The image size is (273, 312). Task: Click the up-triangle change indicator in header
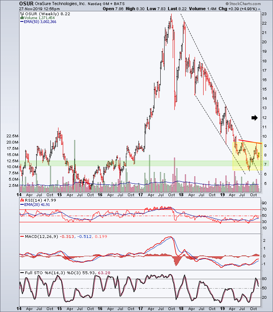pos(259,9)
